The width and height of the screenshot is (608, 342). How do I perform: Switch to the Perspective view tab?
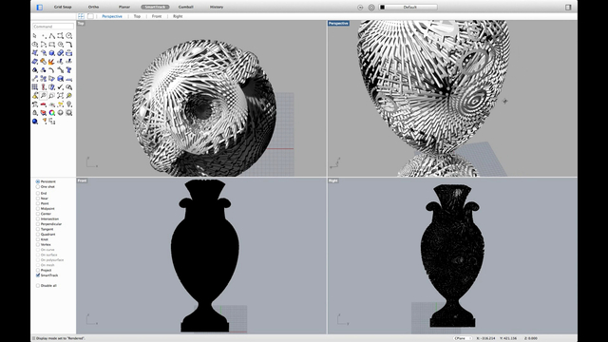click(112, 16)
